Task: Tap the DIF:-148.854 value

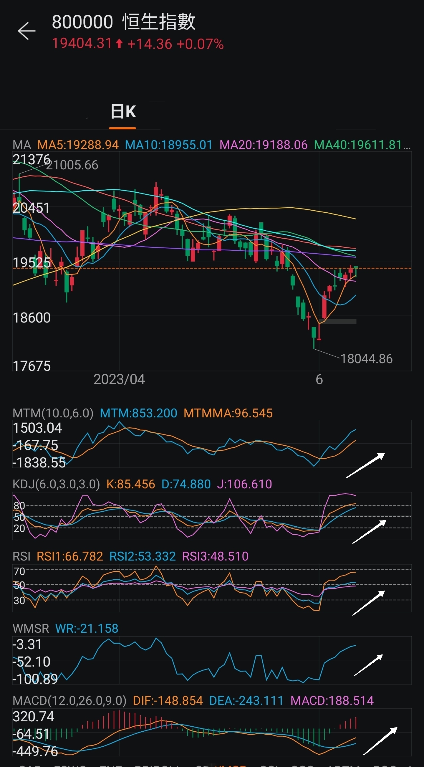Action: pyautogui.click(x=168, y=701)
